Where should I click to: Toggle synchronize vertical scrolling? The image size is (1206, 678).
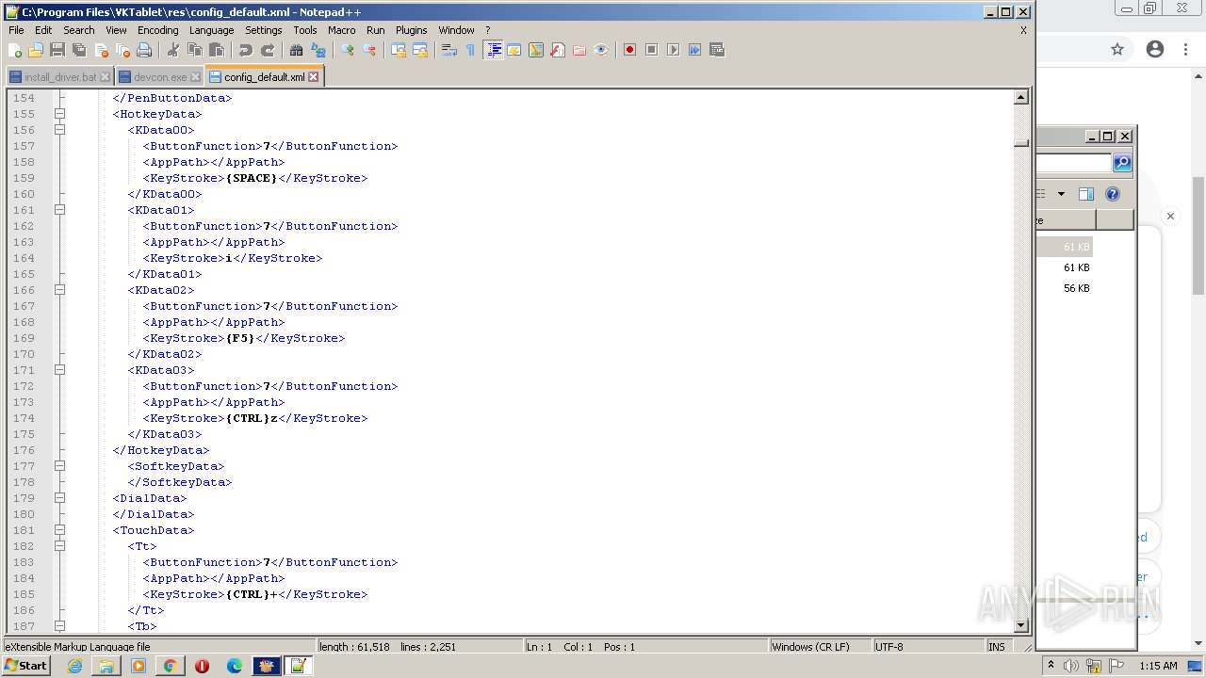coord(399,50)
